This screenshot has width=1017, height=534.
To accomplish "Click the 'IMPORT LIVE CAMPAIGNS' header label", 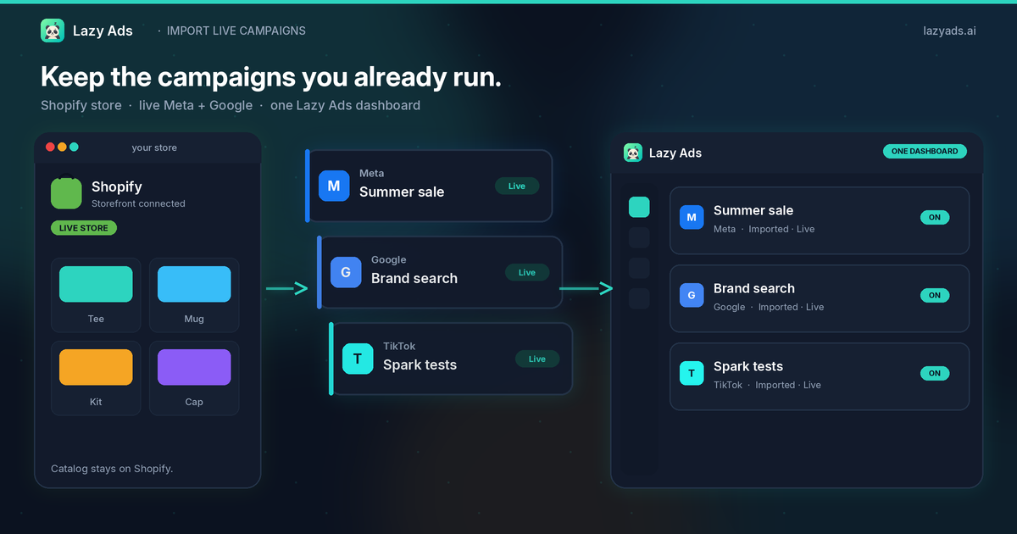I will (236, 31).
